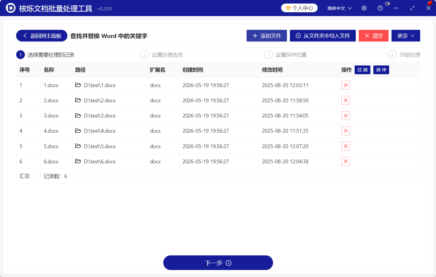
Task: Select file name 4.docx
Action: pyautogui.click(x=51, y=131)
